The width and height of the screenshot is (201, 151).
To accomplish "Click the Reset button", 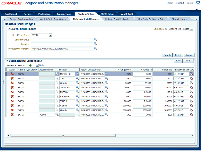I will (x=178, y=55).
